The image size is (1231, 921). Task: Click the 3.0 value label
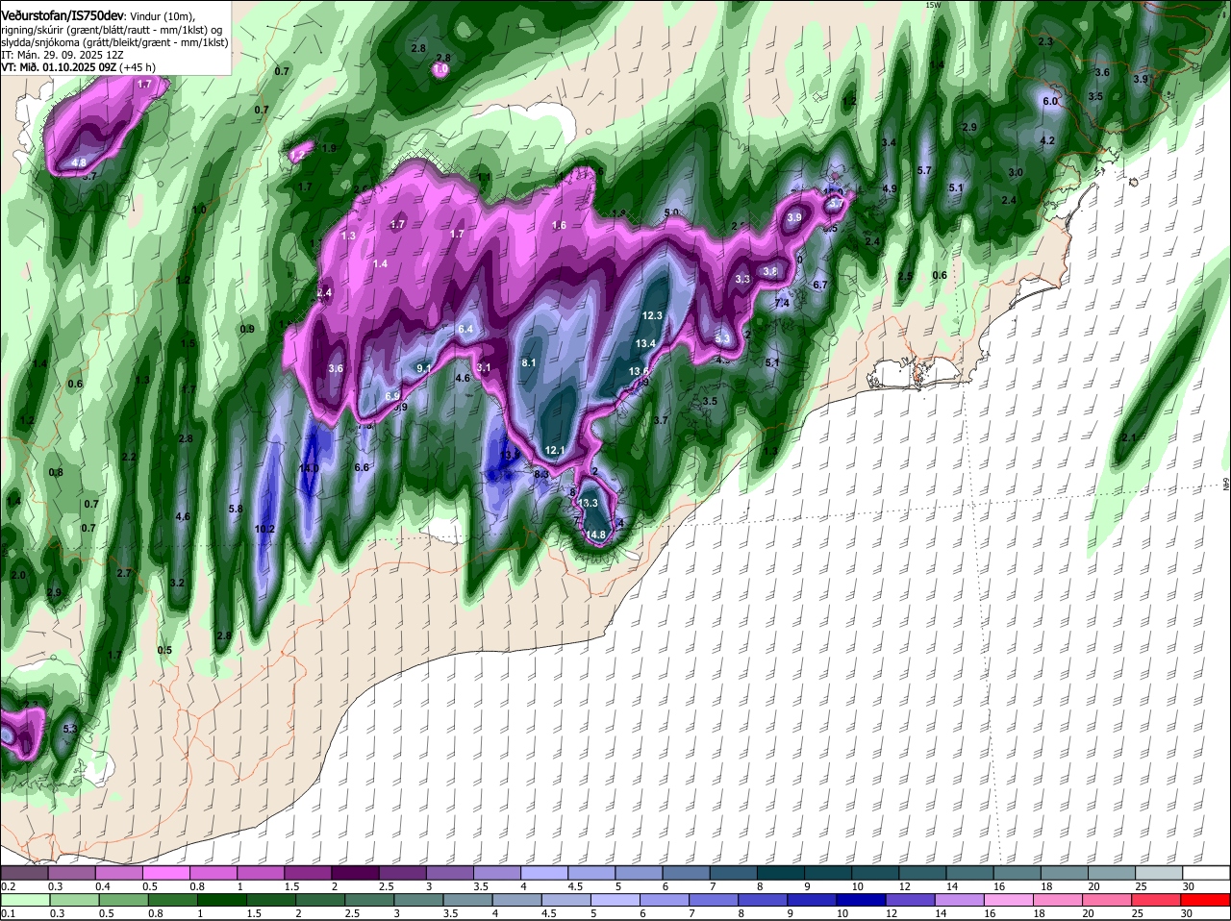point(1015,172)
